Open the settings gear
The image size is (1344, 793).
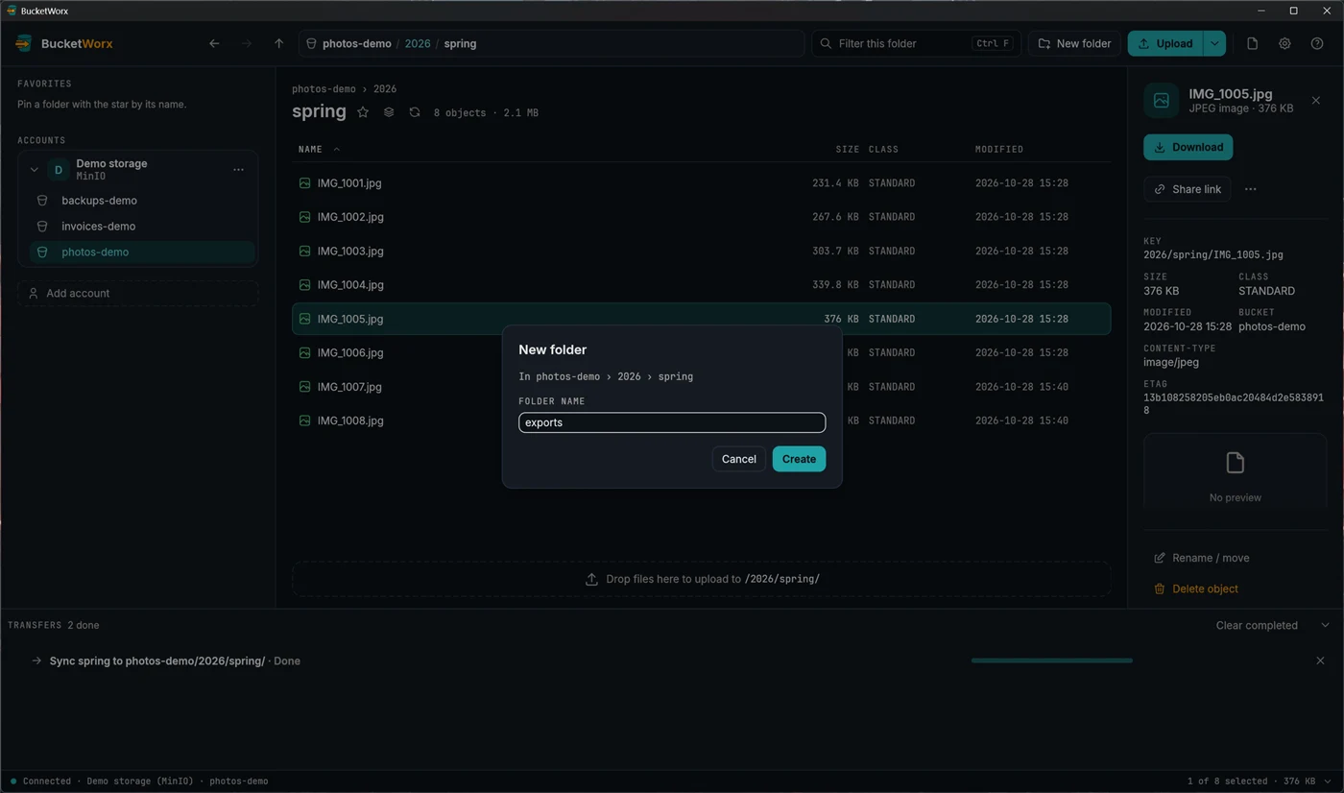tap(1284, 43)
